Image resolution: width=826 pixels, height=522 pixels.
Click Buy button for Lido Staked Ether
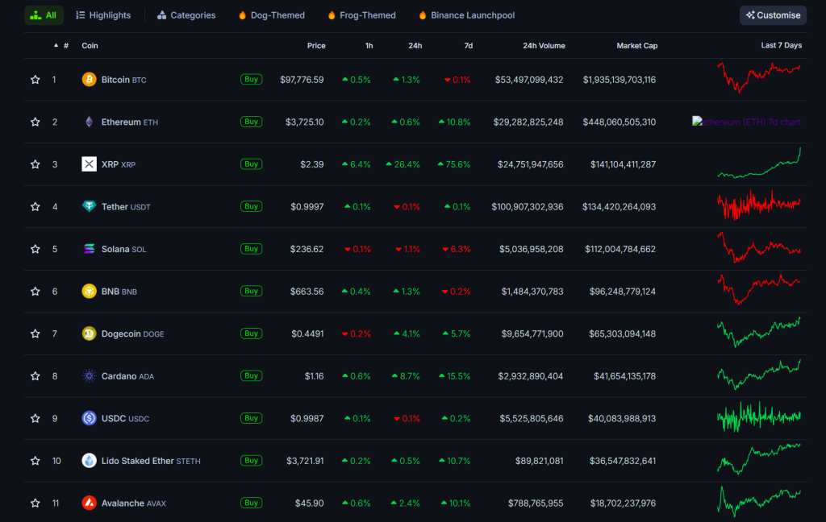point(252,461)
